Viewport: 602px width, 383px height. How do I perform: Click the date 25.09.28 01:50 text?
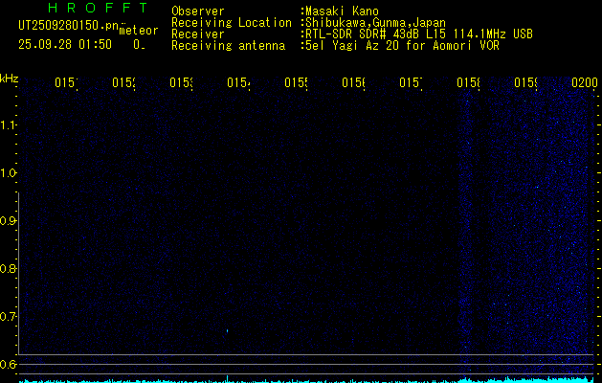click(65, 45)
